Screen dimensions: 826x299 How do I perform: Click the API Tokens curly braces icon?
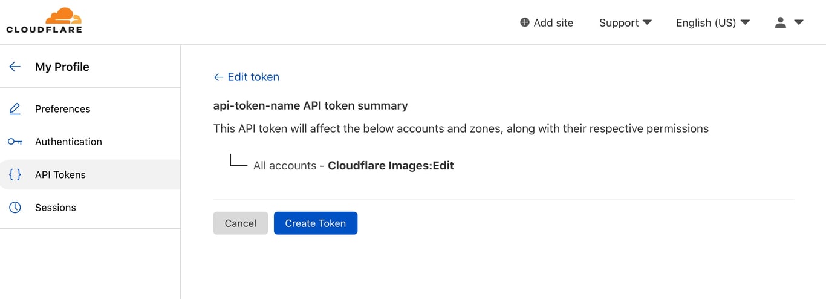pyautogui.click(x=15, y=174)
